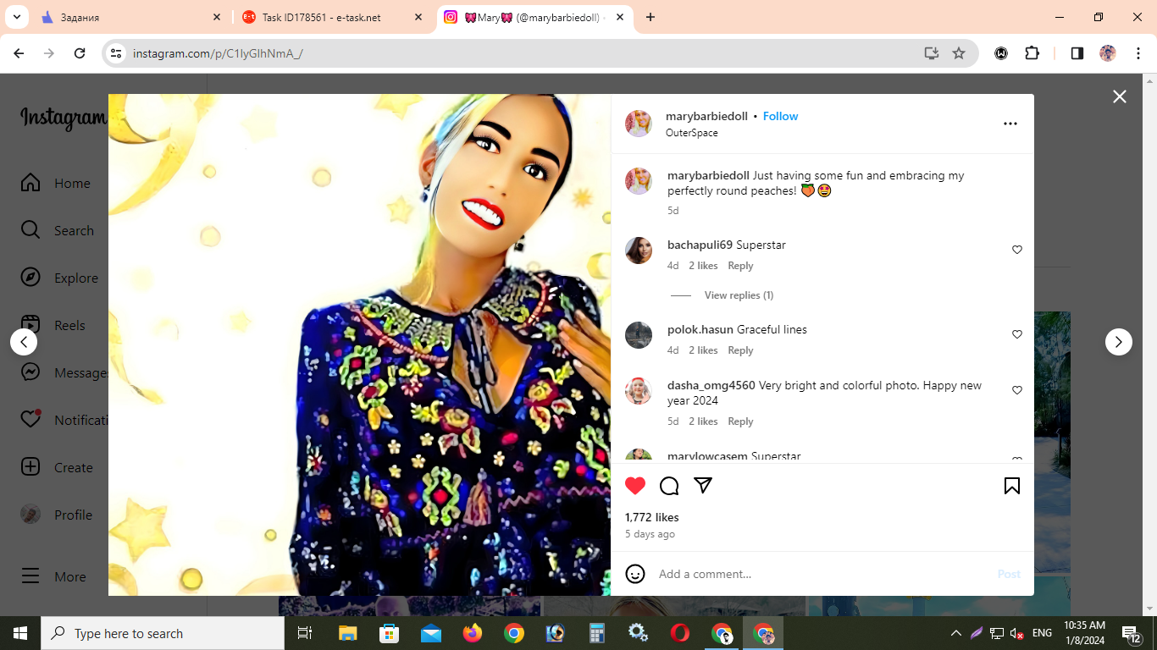Open the Calculator from the taskbar
The width and height of the screenshot is (1157, 650).
coord(597,633)
